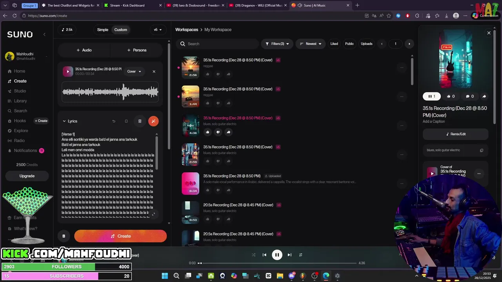
Task: Click Workspaces breadcrumb link
Action: click(187, 30)
